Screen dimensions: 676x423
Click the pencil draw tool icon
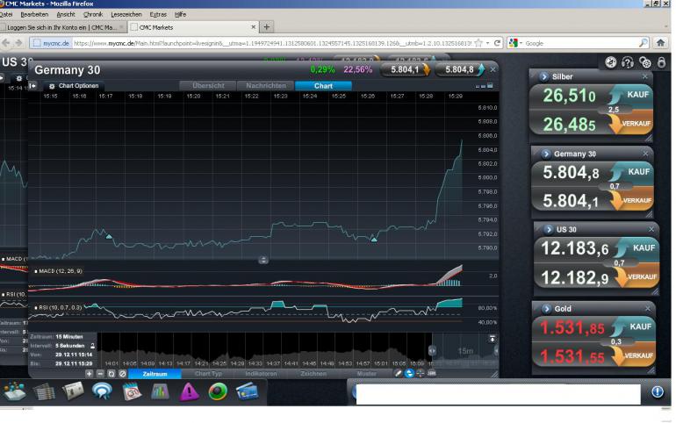point(399,373)
